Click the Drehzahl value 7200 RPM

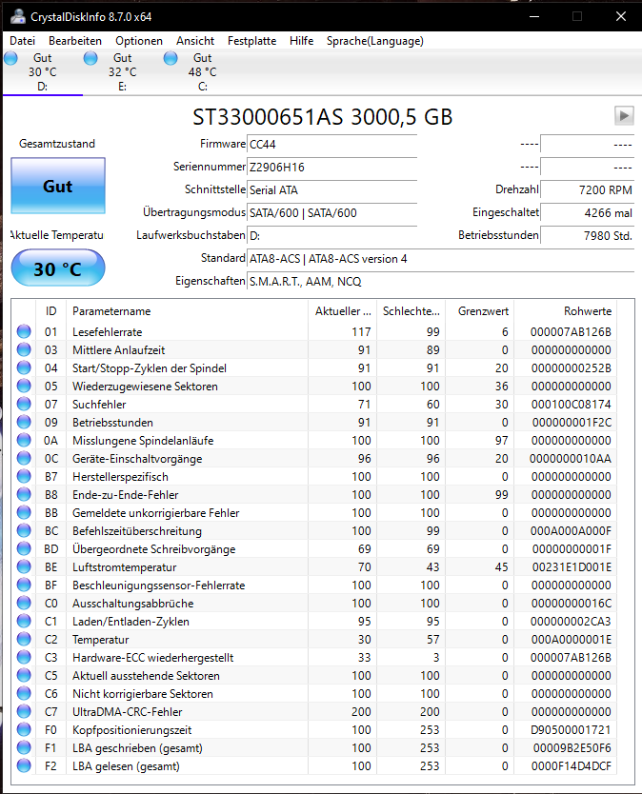(588, 189)
